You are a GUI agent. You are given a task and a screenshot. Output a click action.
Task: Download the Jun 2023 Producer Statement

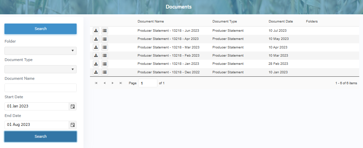click(96, 31)
